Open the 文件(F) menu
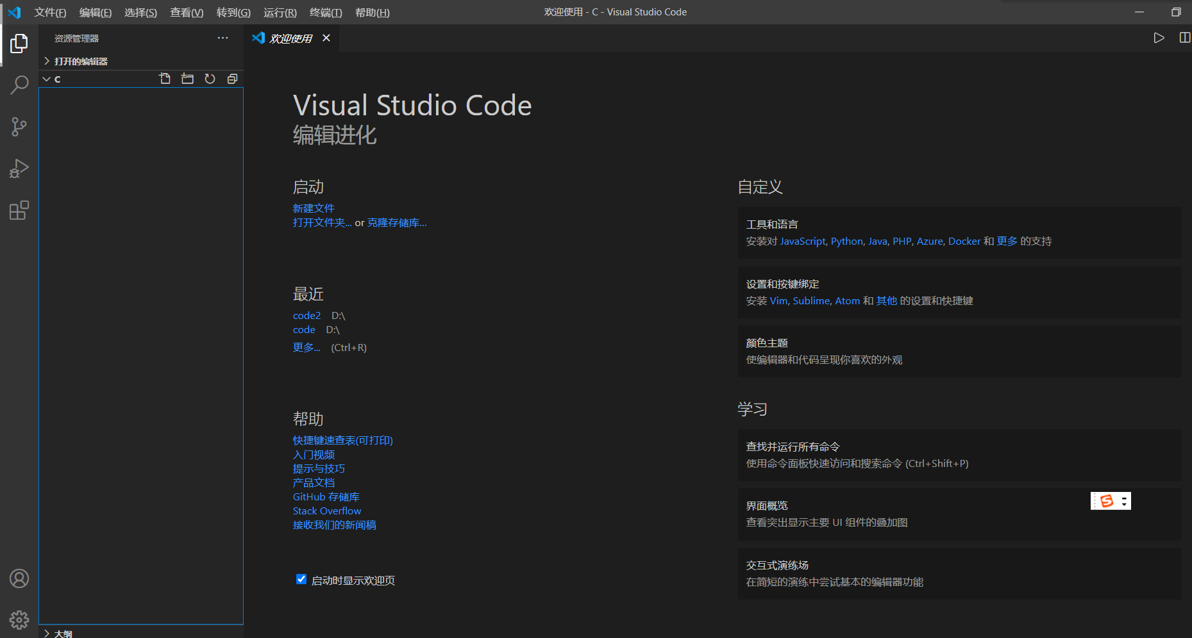Viewport: 1192px width, 638px height. tap(50, 12)
